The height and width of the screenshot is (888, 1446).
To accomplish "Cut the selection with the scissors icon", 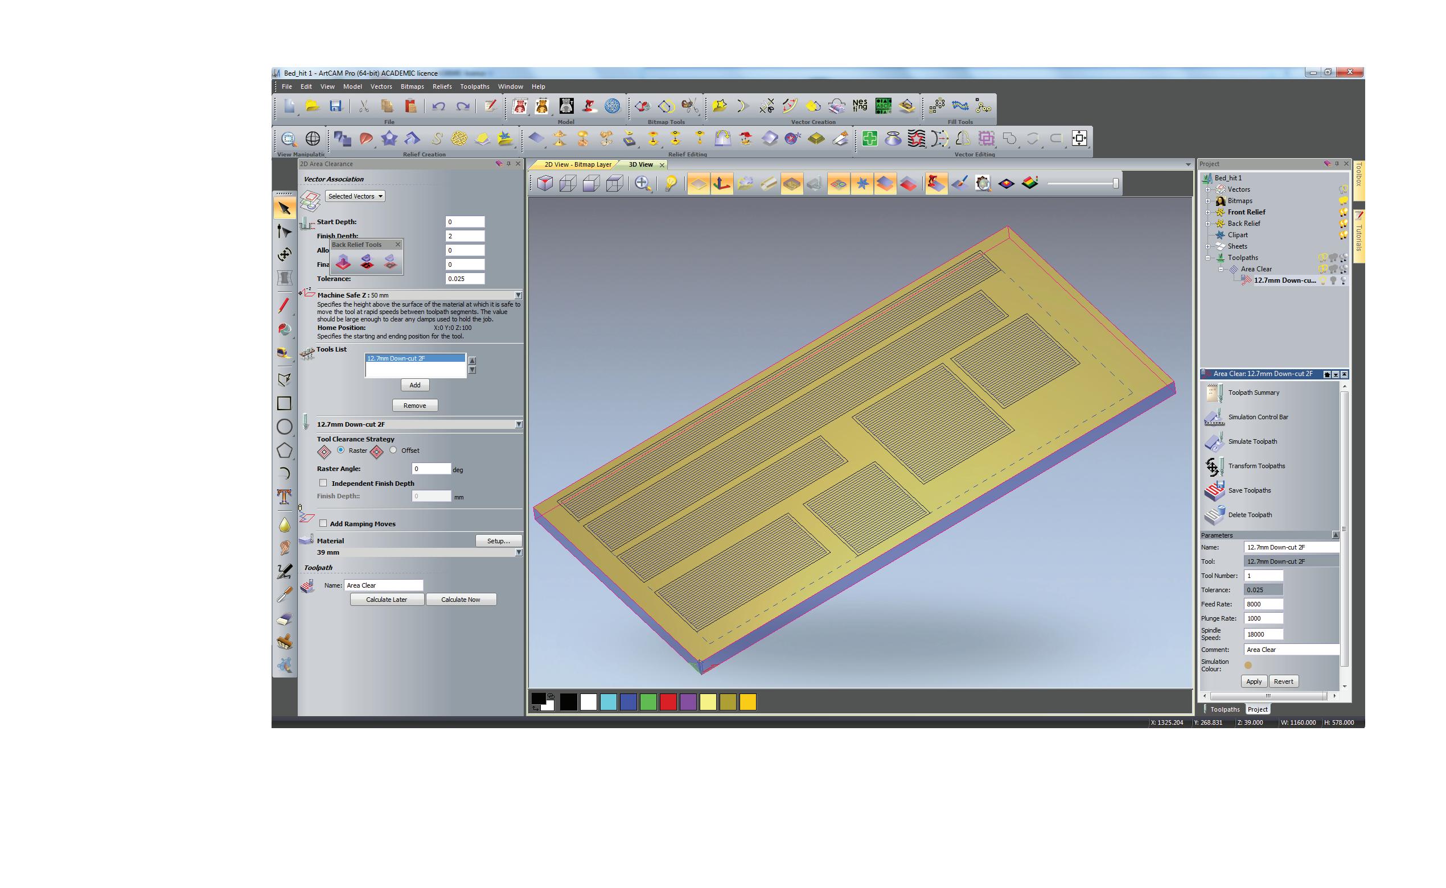I will coord(364,106).
